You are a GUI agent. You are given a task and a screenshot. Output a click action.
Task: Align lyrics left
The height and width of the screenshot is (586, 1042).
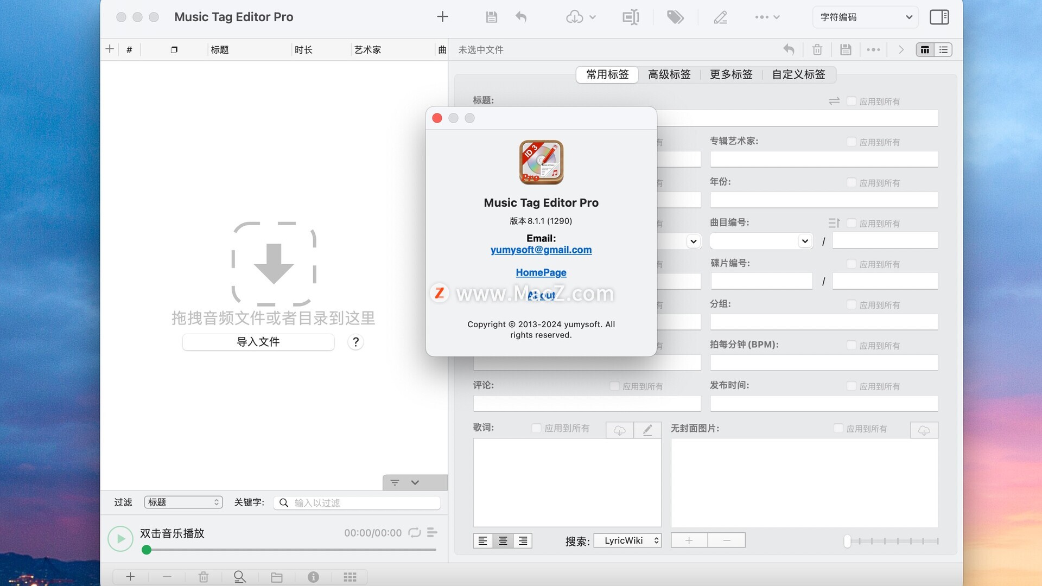(482, 541)
